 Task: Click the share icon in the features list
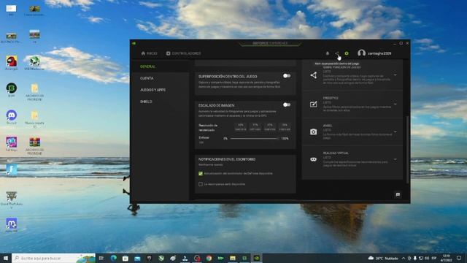[x=313, y=75]
